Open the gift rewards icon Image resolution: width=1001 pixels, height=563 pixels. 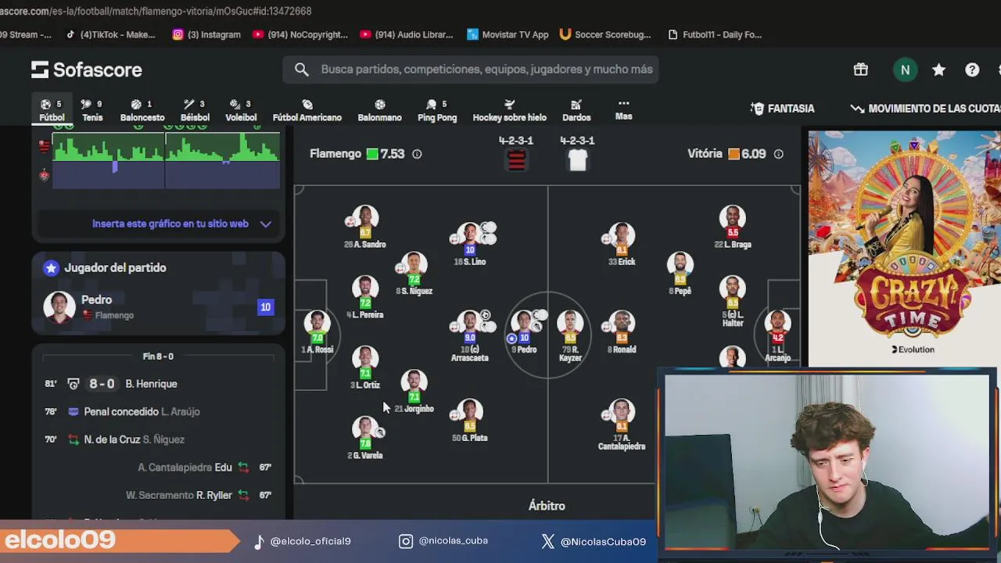pyautogui.click(x=860, y=70)
